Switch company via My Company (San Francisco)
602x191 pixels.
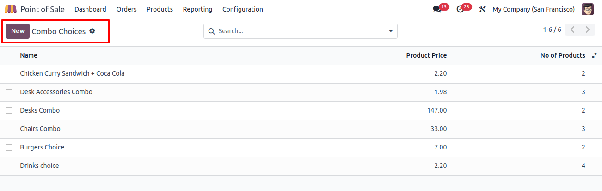click(534, 9)
